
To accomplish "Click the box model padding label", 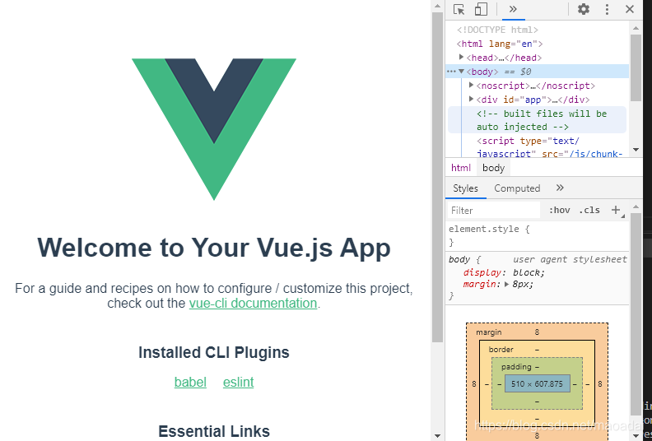I will point(516,367).
